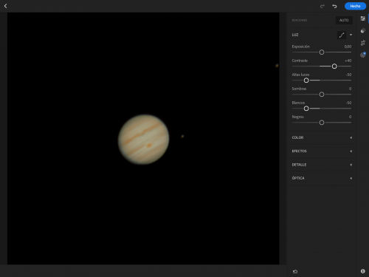Go back using the top-left arrow
369x277 pixels.
(5, 6)
